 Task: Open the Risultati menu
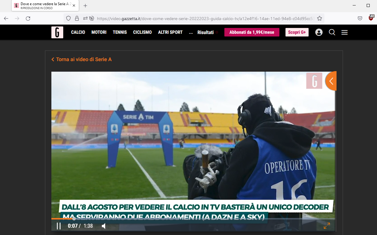pyautogui.click(x=206, y=32)
